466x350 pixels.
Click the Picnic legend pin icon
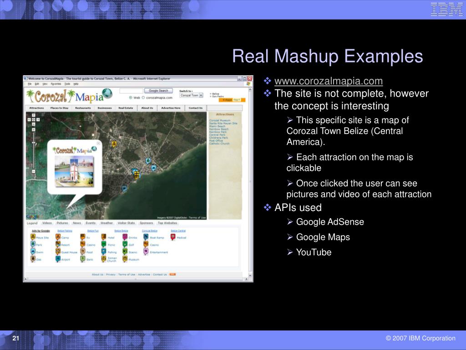point(103,244)
